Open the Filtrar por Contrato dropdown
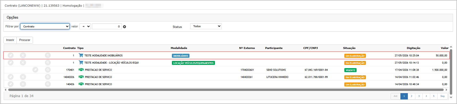Screen dimensions: 457x104 point(45,26)
